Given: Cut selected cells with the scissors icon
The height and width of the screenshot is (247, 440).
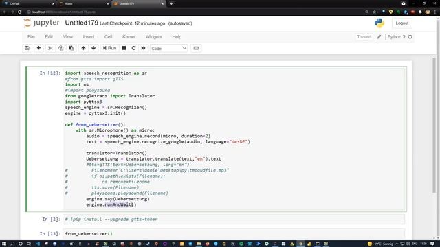Looking at the screenshot, I should (x=50, y=48).
